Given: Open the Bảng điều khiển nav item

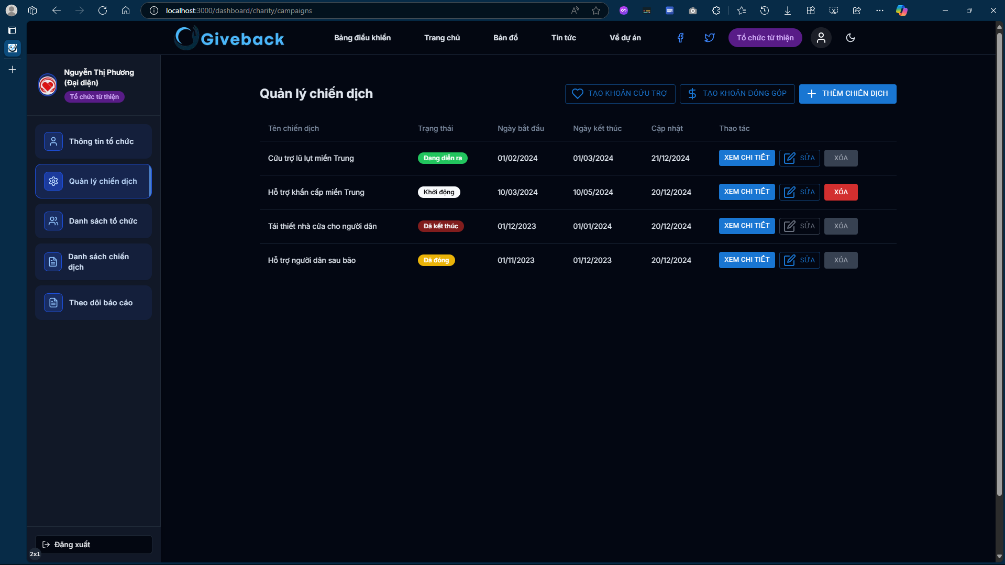Looking at the screenshot, I should [362, 38].
